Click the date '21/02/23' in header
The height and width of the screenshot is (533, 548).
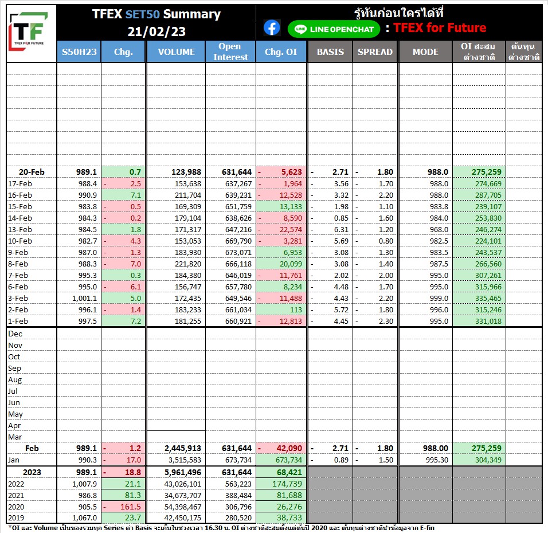pos(156,32)
